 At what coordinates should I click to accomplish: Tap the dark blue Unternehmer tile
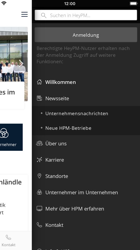click(x=11, y=137)
